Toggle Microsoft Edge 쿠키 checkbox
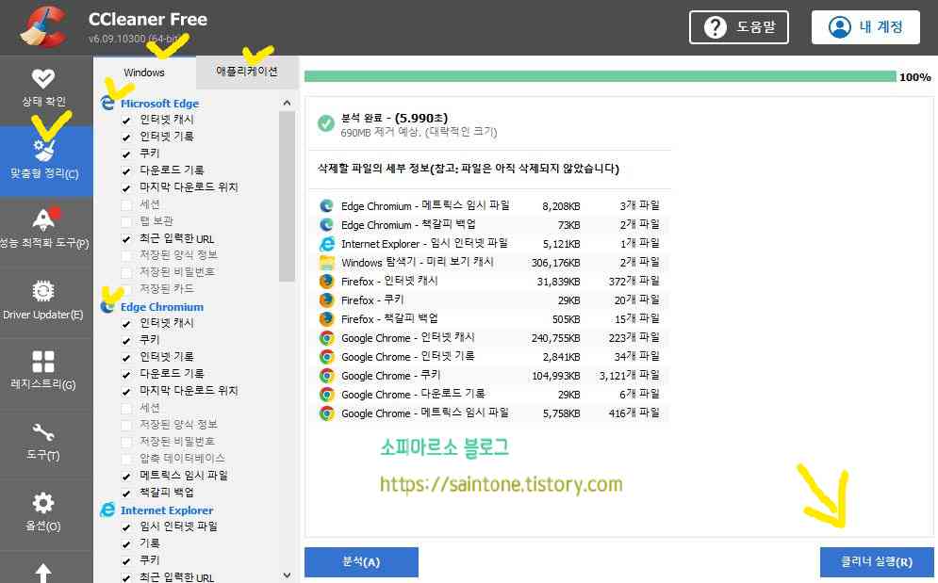This screenshot has height=583, width=938. click(x=126, y=154)
